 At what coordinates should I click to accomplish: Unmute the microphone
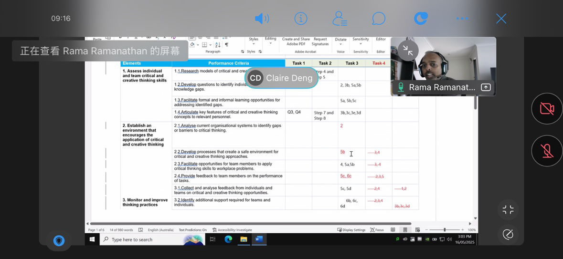click(547, 151)
